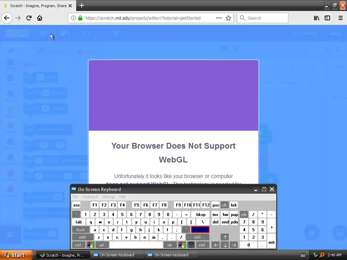The width and height of the screenshot is (347, 260).
Task: Click the highlighted enter key
Action: coord(200,230)
